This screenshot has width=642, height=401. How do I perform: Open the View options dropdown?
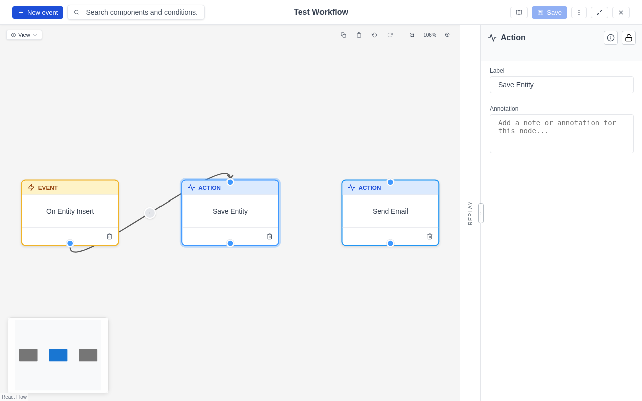click(24, 35)
